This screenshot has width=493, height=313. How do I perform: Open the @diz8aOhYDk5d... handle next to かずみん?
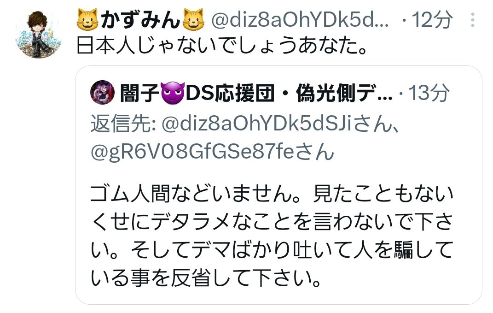[x=300, y=20]
